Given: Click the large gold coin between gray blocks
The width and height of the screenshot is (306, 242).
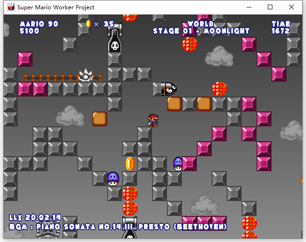Looking at the screenshot, I should click(x=130, y=164).
